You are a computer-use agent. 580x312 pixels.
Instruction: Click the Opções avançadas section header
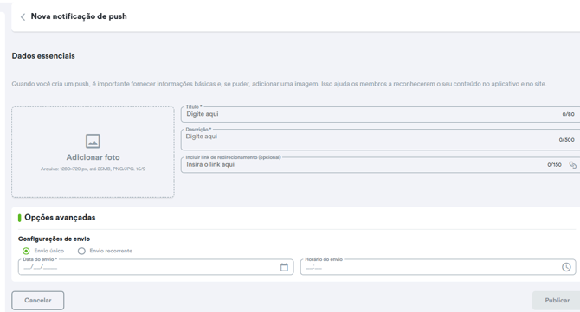[x=60, y=218]
